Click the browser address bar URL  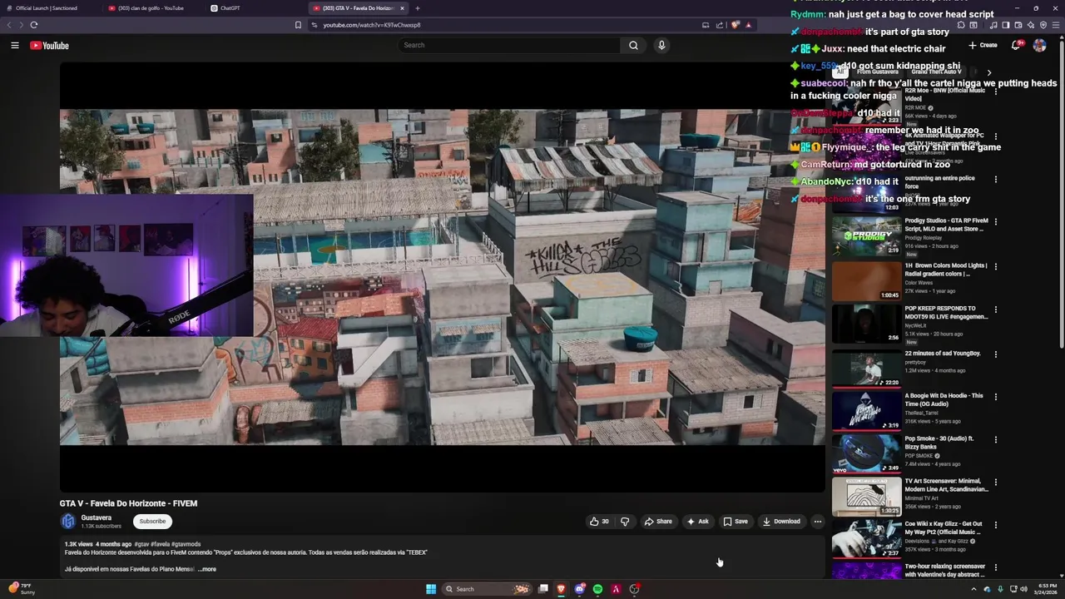coord(372,25)
